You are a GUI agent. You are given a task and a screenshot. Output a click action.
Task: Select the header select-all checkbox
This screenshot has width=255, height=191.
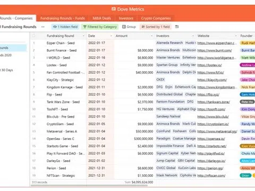pos(33,36)
